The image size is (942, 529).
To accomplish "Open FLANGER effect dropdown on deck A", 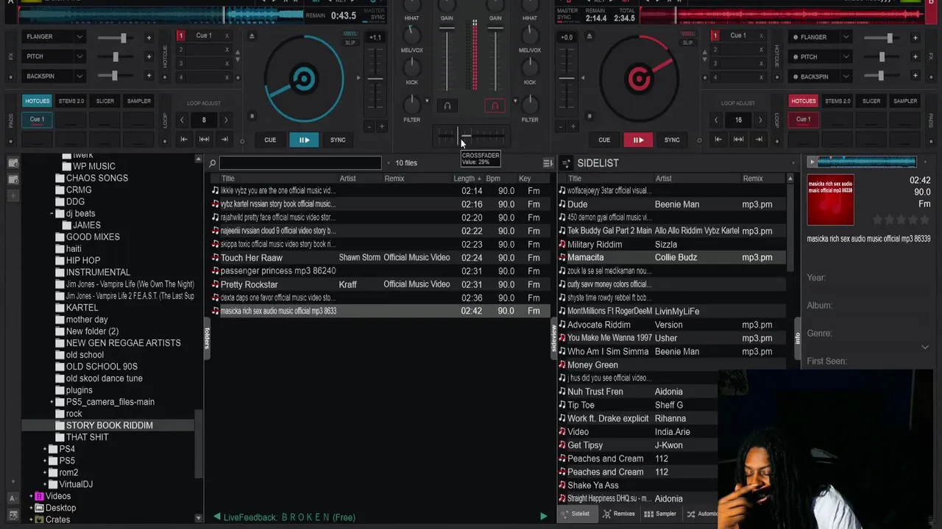I will tap(79, 37).
